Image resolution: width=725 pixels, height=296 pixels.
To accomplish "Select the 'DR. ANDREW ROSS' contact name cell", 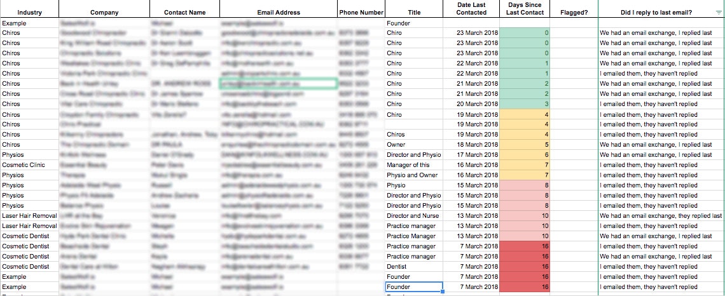I will pos(185,84).
